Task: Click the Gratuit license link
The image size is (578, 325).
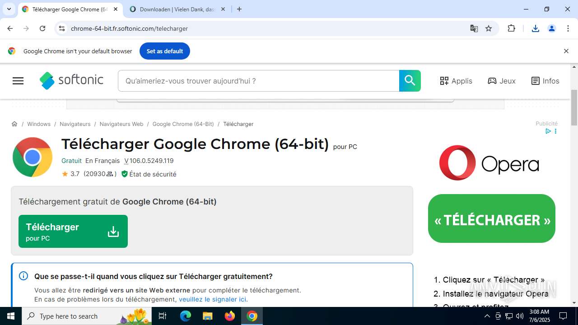Action: click(x=71, y=161)
